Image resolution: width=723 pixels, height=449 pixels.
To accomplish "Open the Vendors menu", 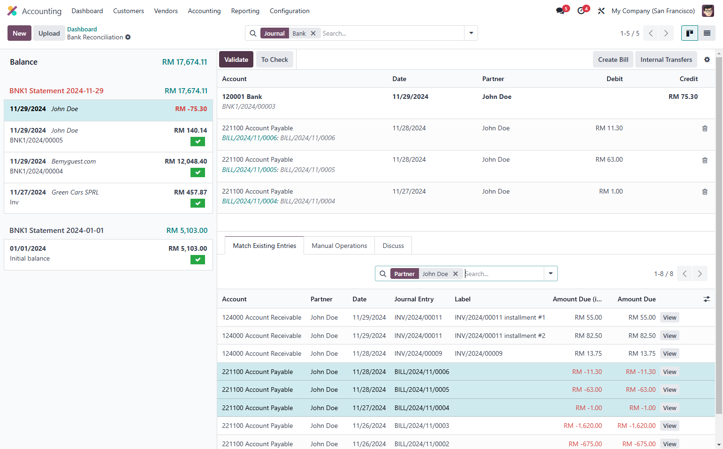I will [x=166, y=11].
